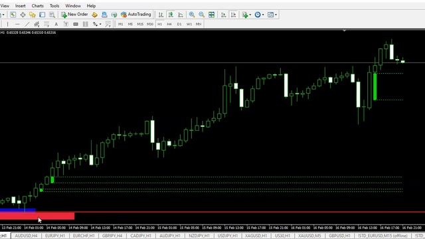The width and height of the screenshot is (425, 239).
Task: Switch to the GBPJPY,H4 chart tab
Action: coord(112,236)
